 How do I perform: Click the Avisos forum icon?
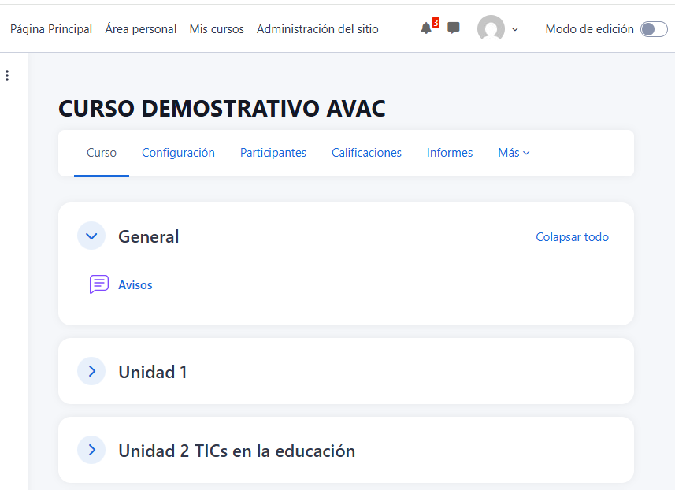pyautogui.click(x=99, y=284)
